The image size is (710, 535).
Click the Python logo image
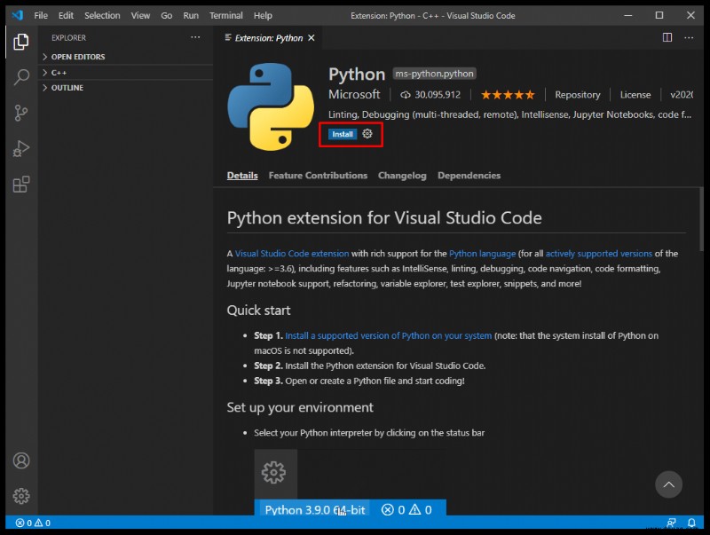pos(271,106)
